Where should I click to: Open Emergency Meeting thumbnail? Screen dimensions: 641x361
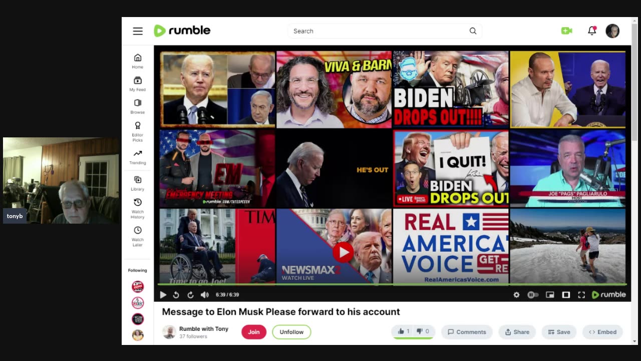[217, 168]
